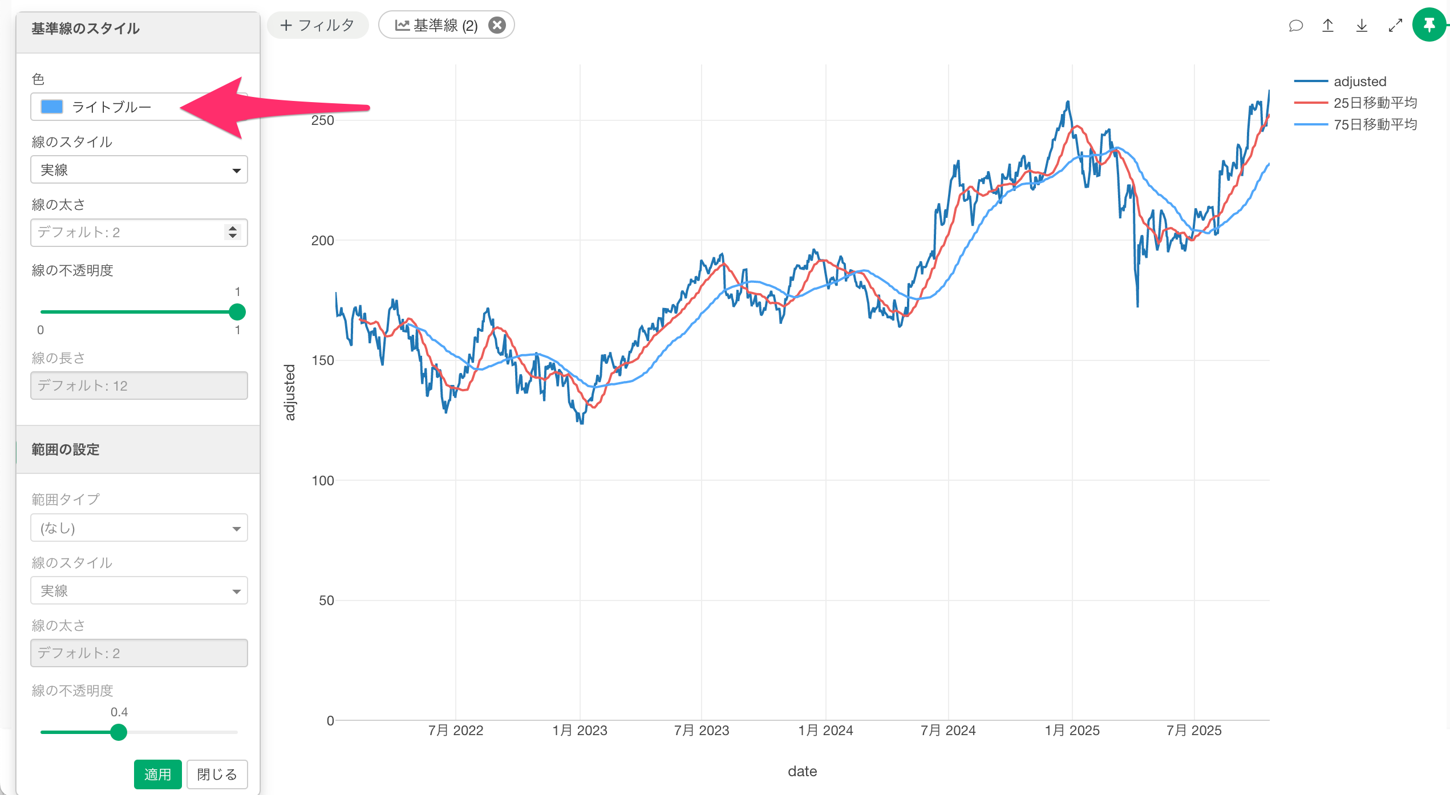Click the 閉じる button
Viewport: 1450px width, 795px height.
point(217,774)
